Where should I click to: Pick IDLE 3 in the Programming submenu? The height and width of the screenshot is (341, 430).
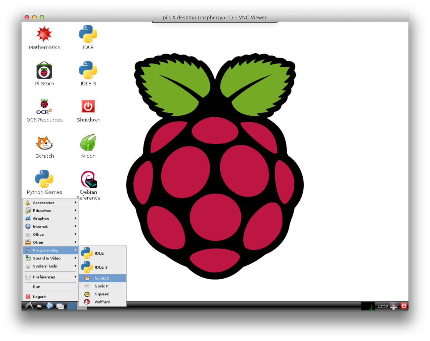(x=102, y=267)
